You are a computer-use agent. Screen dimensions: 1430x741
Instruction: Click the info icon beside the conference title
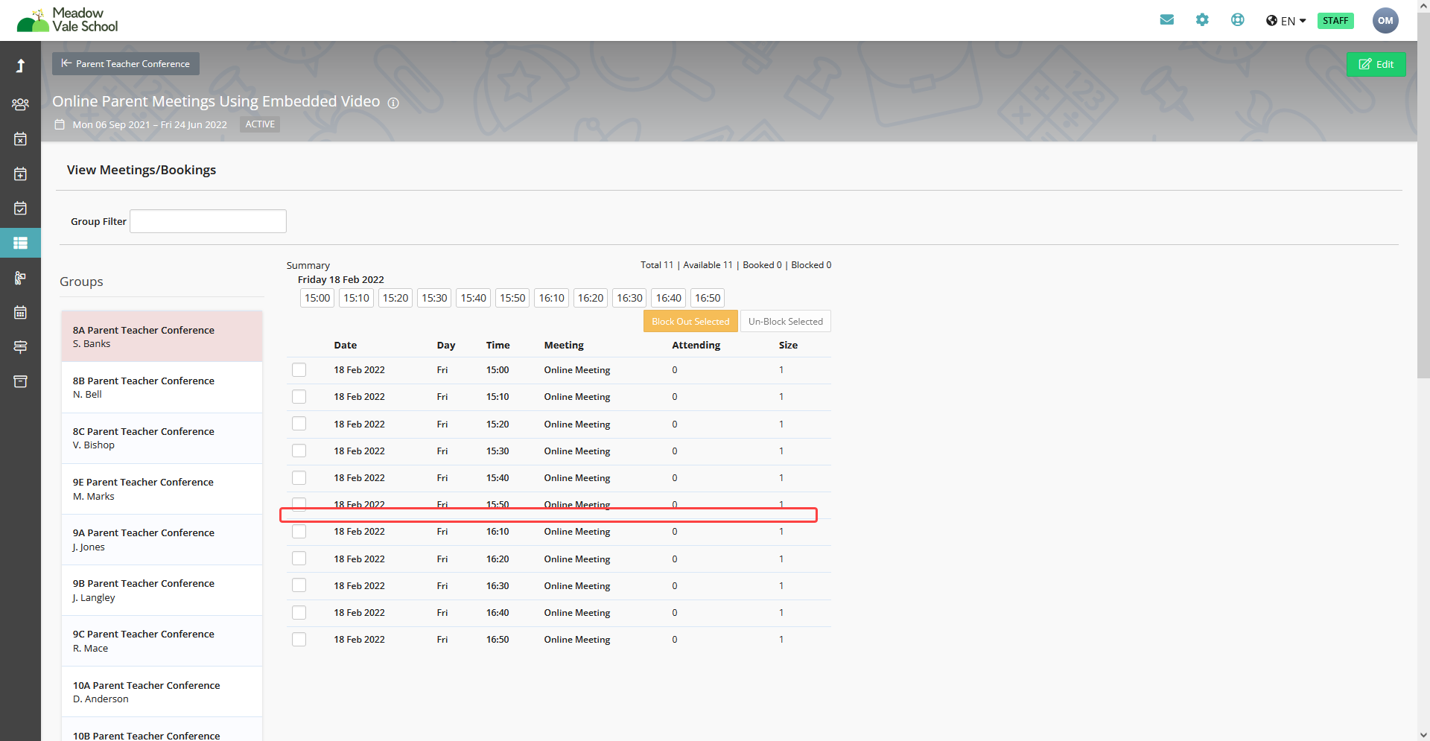[393, 103]
